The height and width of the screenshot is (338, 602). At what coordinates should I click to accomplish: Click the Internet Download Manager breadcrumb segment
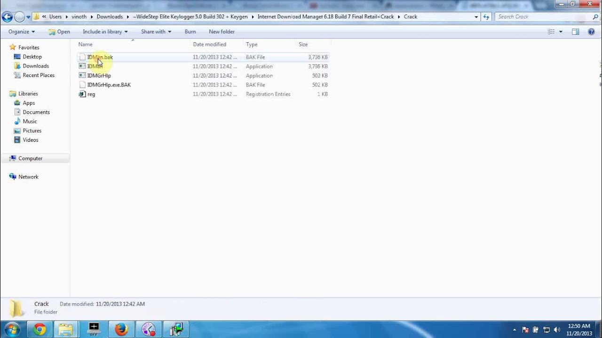tap(325, 16)
